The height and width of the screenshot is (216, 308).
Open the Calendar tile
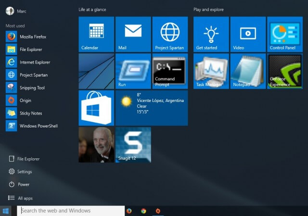point(96,34)
